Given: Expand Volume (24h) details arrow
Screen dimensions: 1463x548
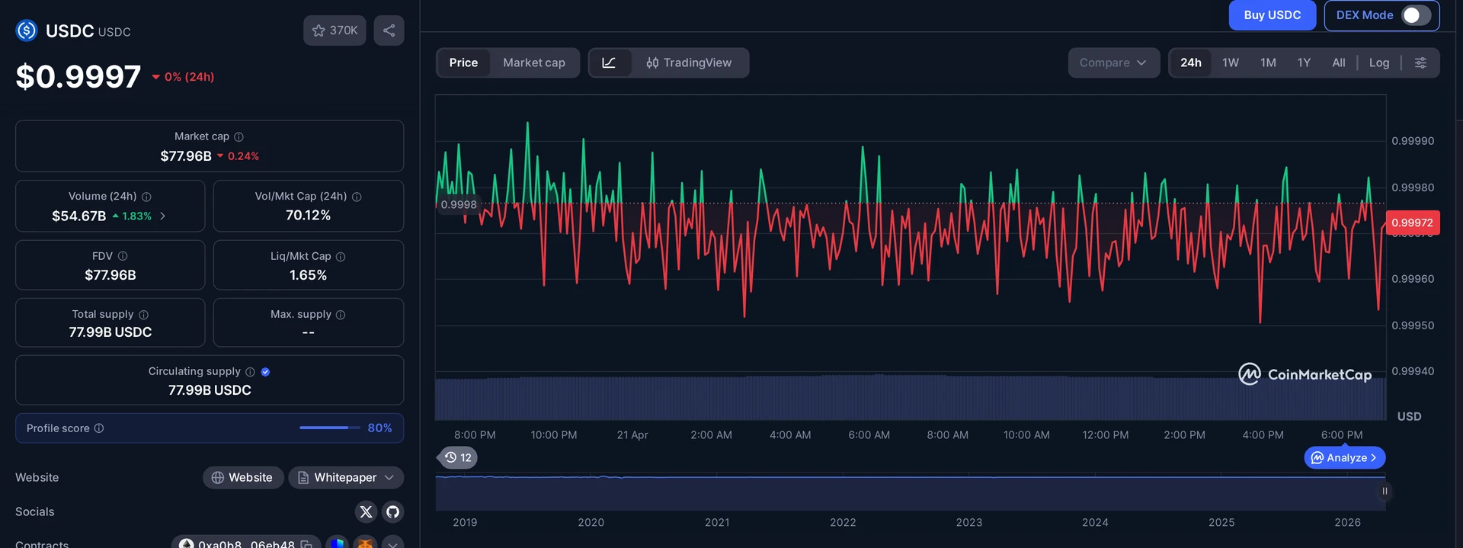Looking at the screenshot, I should [163, 216].
